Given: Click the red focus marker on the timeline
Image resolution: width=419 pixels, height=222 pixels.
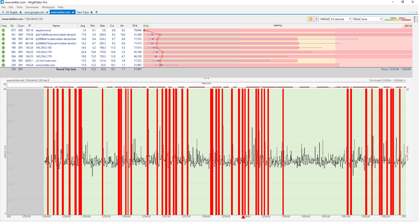Looking at the screenshot, I should (243, 217).
